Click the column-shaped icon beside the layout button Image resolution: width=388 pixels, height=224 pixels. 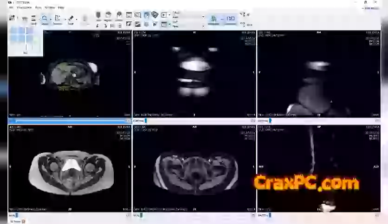coord(25,19)
